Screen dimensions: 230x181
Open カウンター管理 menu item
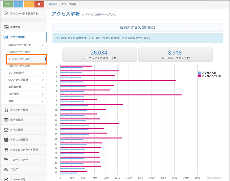pyautogui.click(x=24, y=110)
